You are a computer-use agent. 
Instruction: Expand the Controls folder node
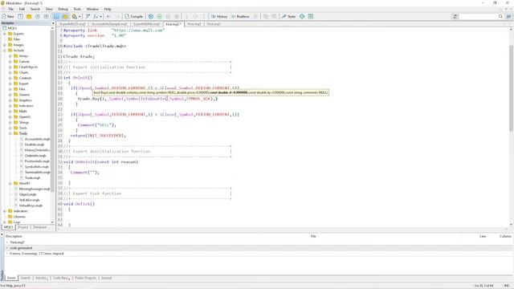click(x=10, y=79)
